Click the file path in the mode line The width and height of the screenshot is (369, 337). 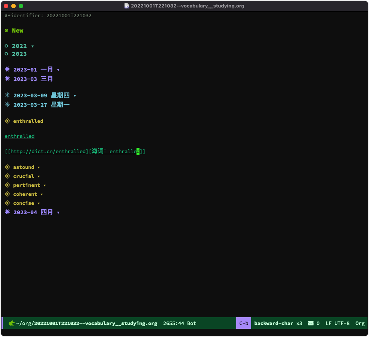(87, 324)
